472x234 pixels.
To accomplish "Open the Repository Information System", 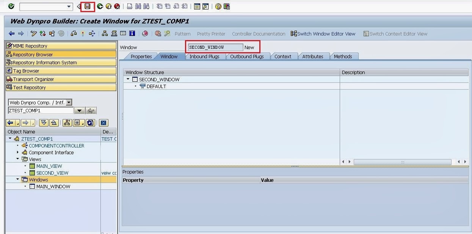I will [x=61, y=62].
